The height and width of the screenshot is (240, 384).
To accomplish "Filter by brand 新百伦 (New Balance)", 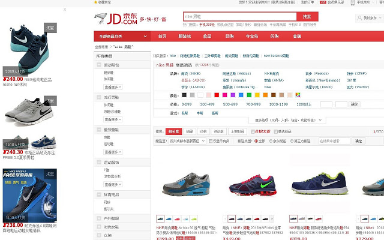I will pos(323,80).
